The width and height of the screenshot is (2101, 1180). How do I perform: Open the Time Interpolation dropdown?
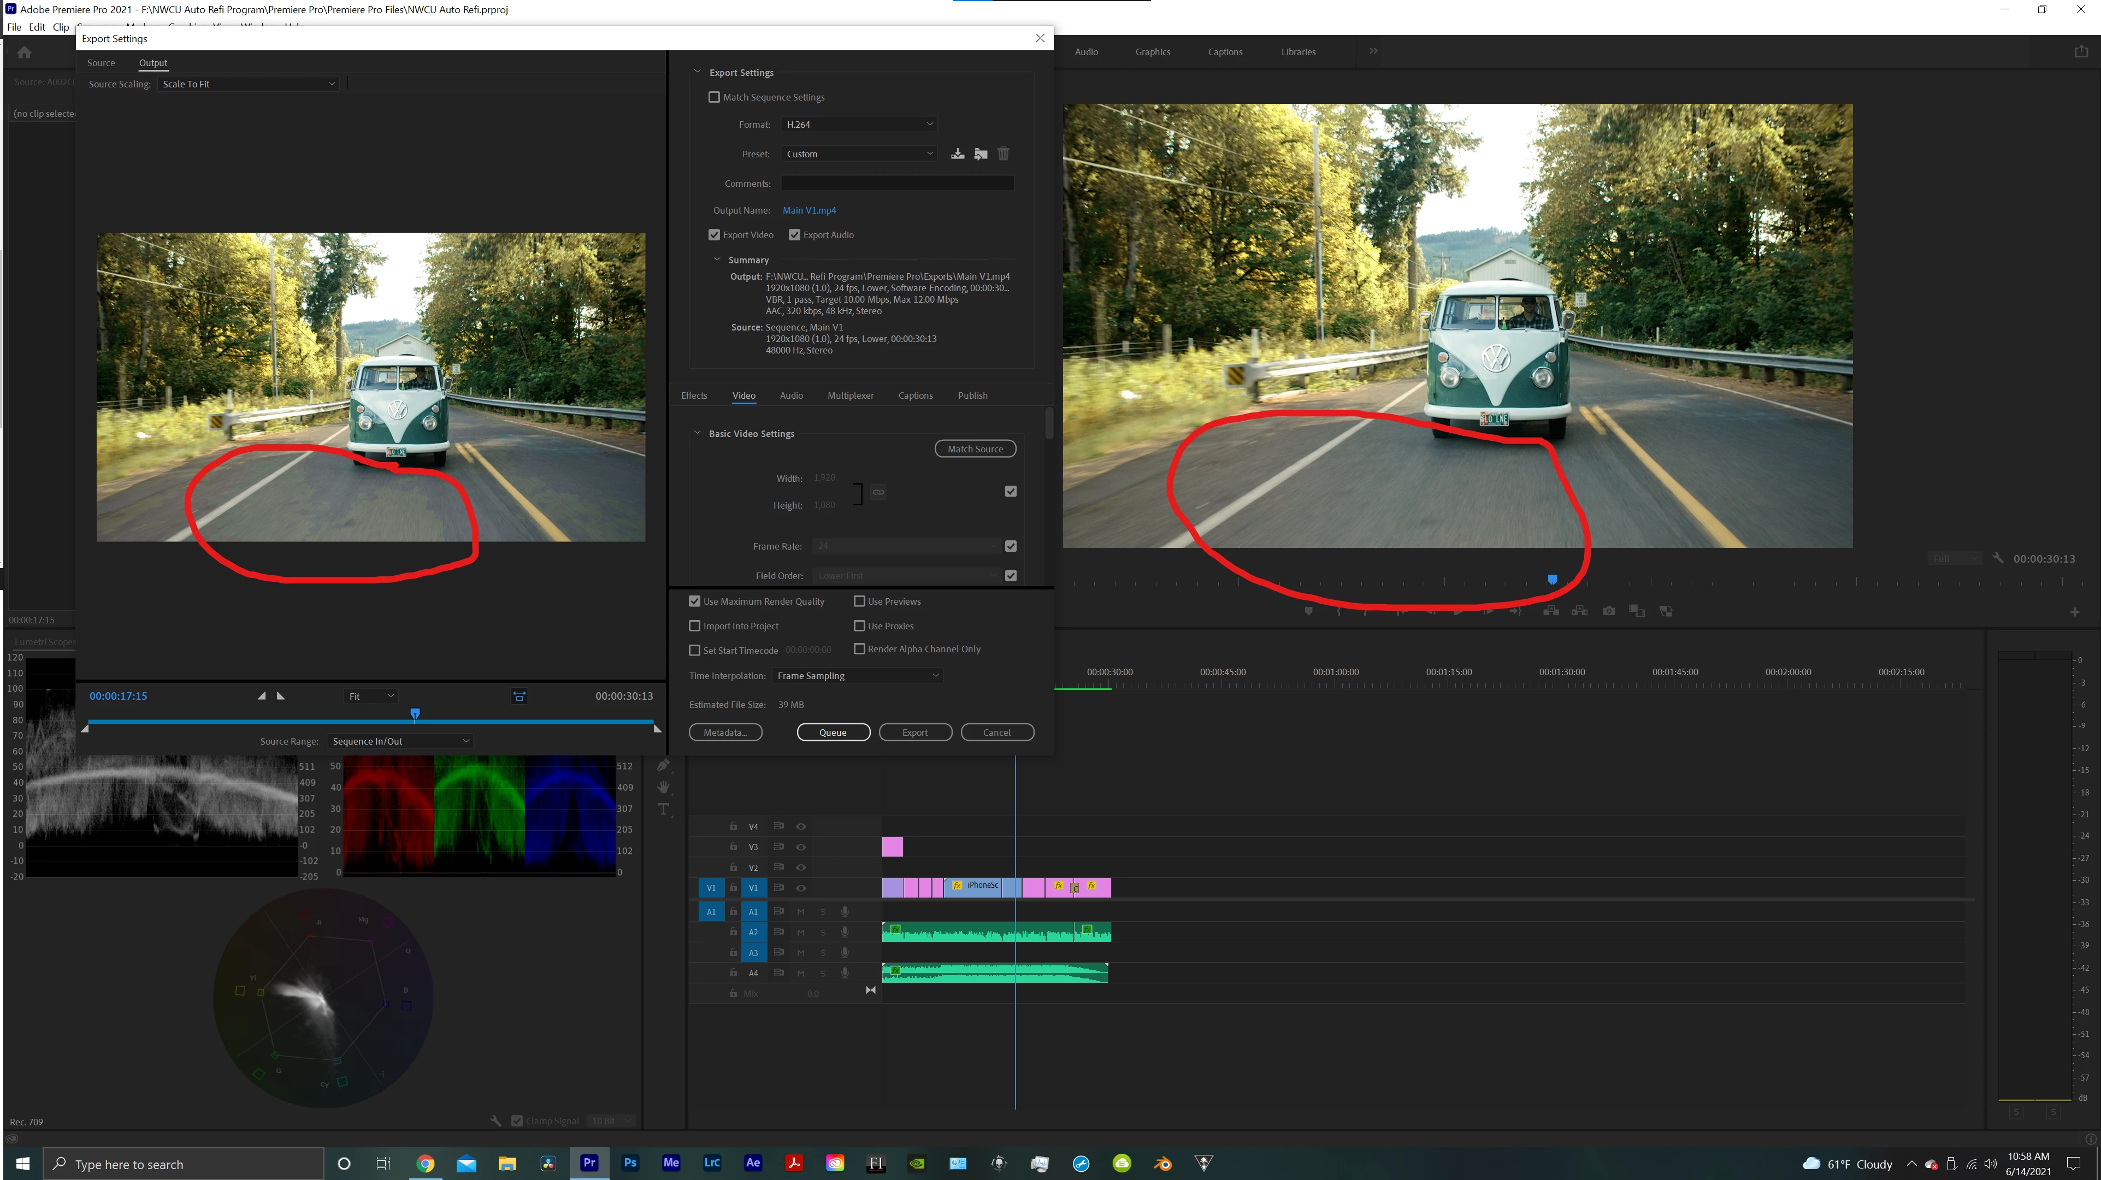pyautogui.click(x=857, y=675)
